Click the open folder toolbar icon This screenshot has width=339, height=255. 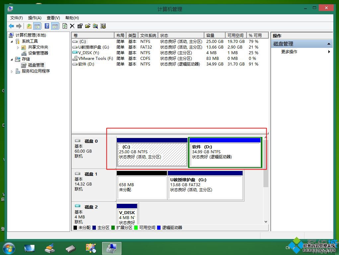point(88,26)
